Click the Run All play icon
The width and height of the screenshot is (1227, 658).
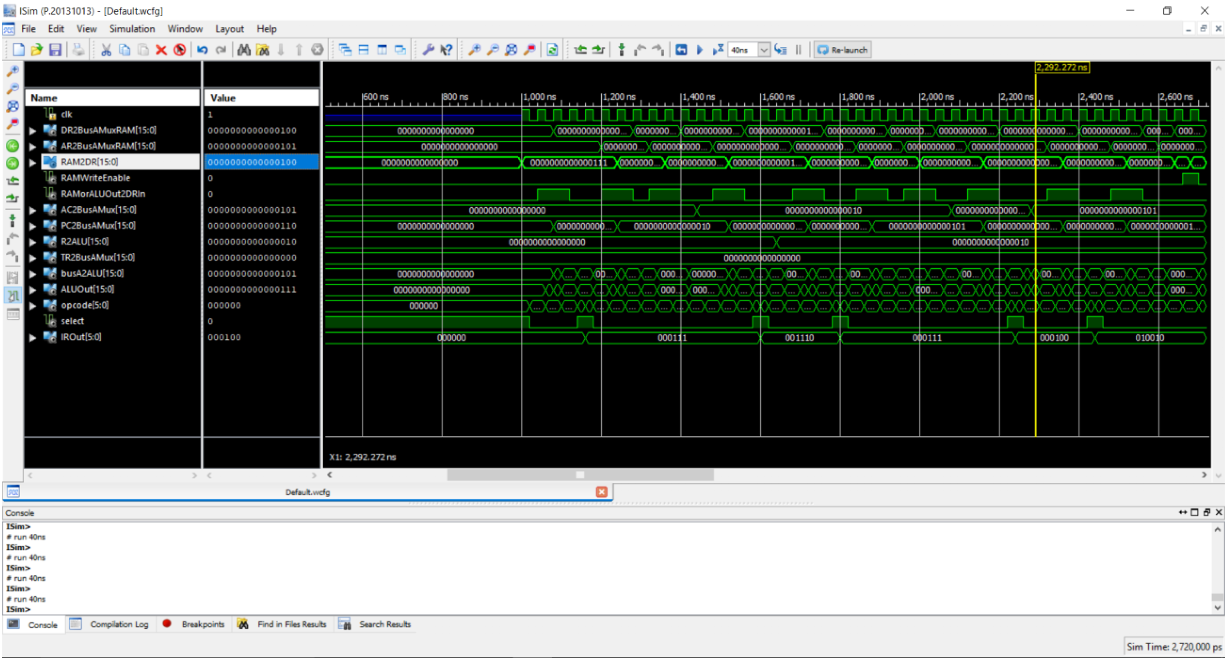pyautogui.click(x=700, y=50)
